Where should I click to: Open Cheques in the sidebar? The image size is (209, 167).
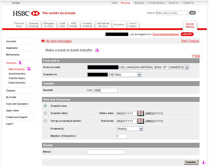tap(11, 91)
